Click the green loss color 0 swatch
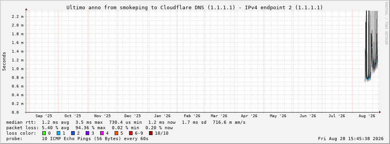390x144 pixels. point(44,133)
